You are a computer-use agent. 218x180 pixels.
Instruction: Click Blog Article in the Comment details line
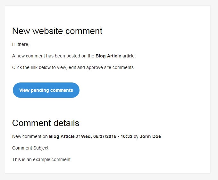62,136
